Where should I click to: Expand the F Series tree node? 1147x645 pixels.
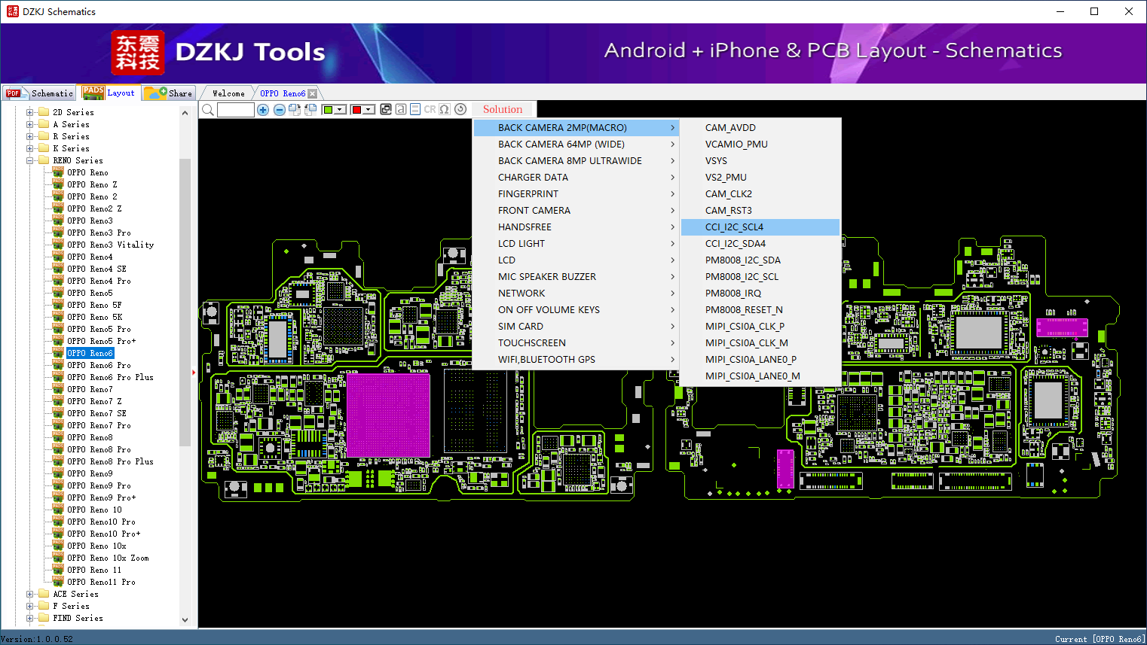tap(29, 606)
